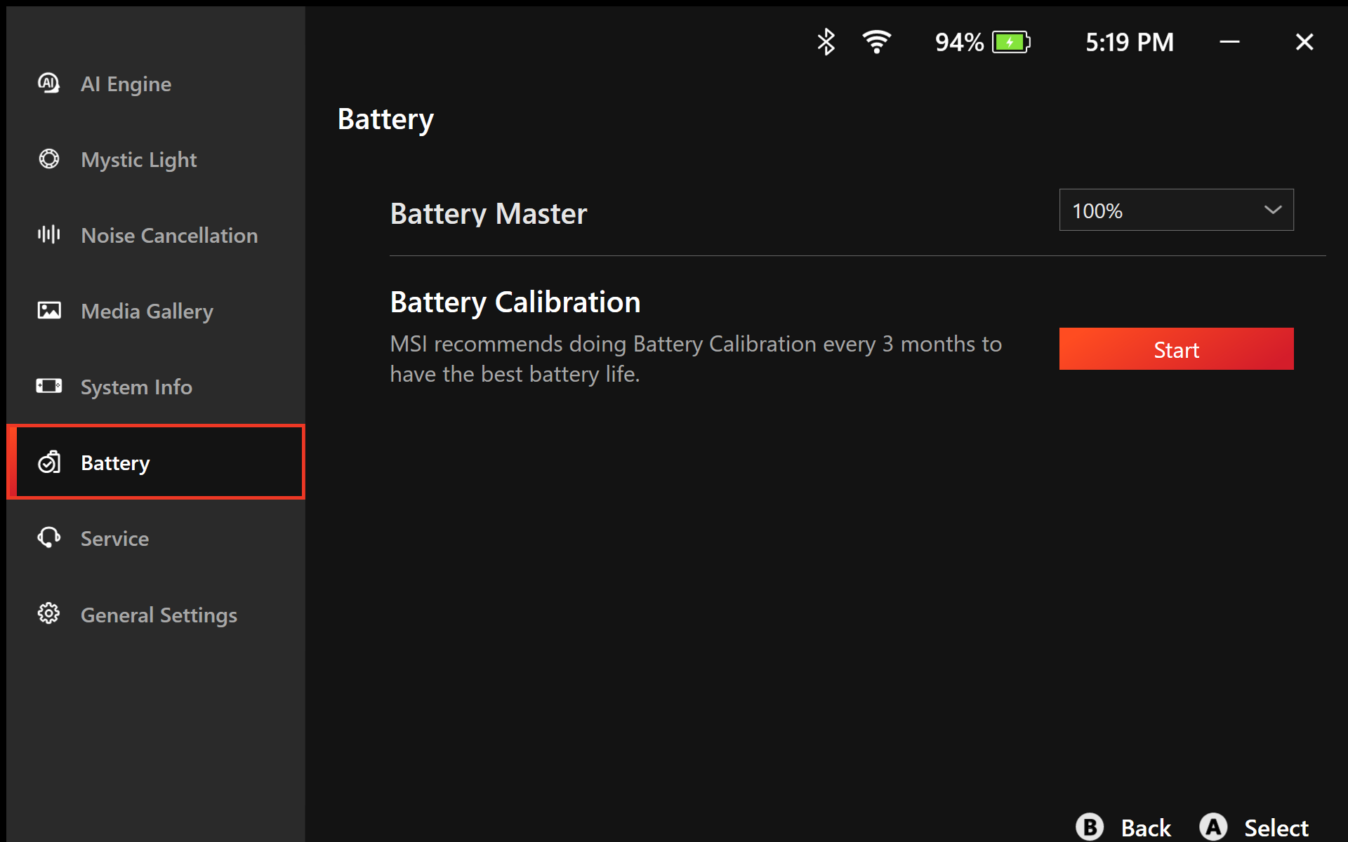Screen dimensions: 1348x842
Task: Click the Battery Master dropdown chevron arrow
Action: [x=1272, y=210]
